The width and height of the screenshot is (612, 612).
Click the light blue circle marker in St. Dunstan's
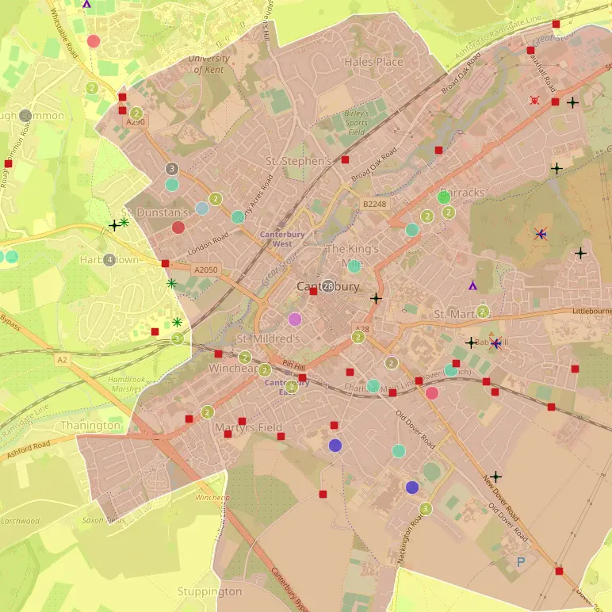click(x=202, y=208)
